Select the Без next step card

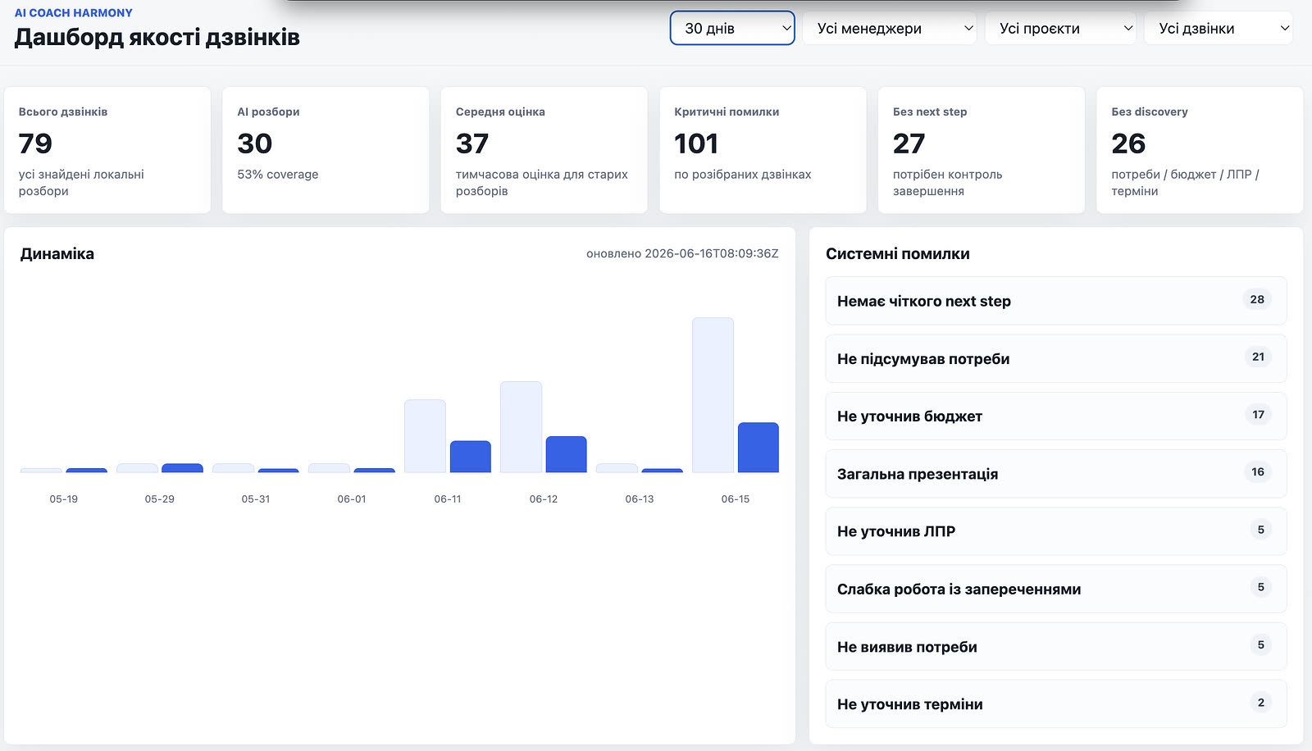click(982, 150)
